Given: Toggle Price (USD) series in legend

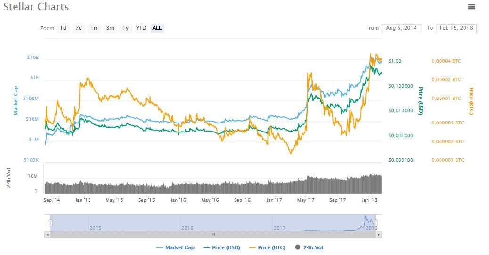Looking at the screenshot, I should pyautogui.click(x=222, y=247).
